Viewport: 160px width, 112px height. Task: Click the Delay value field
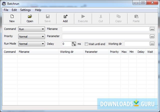67,44
